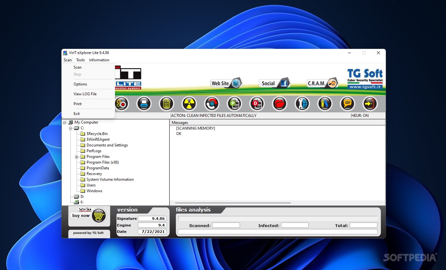Viewport: 446px width, 270px height.
Task: Click the VirIT app icon in title bar
Action: 65,53
